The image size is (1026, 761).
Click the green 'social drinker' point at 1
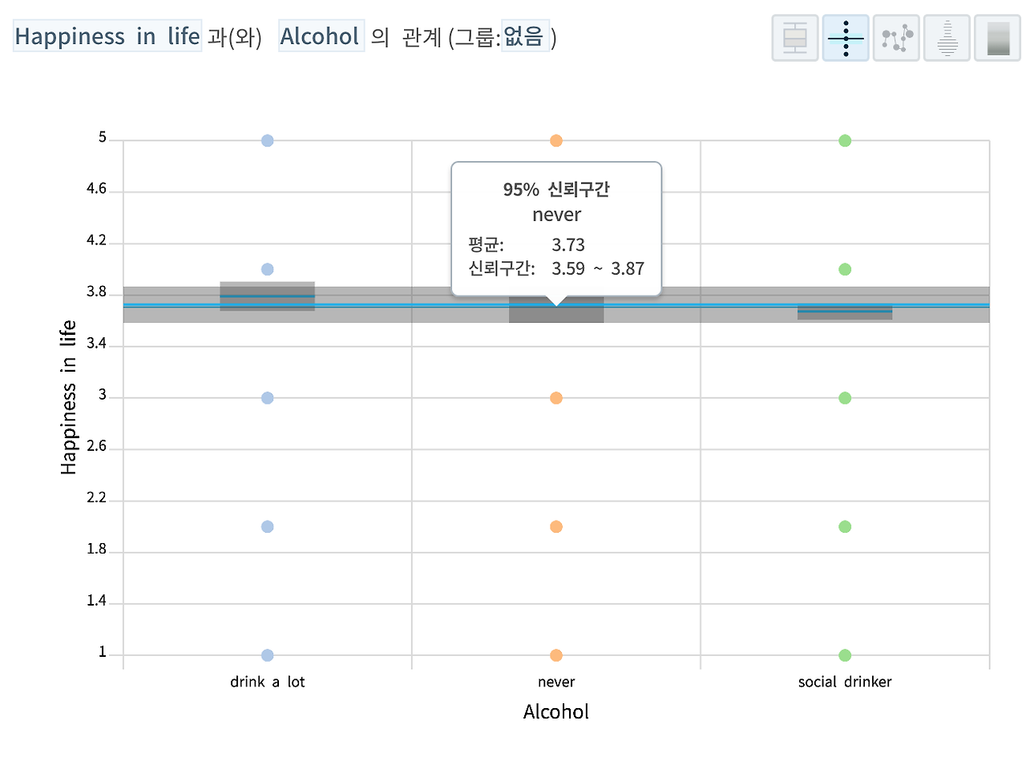coord(845,655)
